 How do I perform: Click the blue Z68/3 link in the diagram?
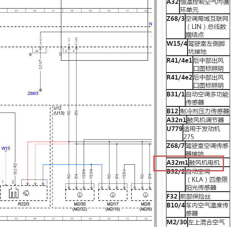pos(33,93)
